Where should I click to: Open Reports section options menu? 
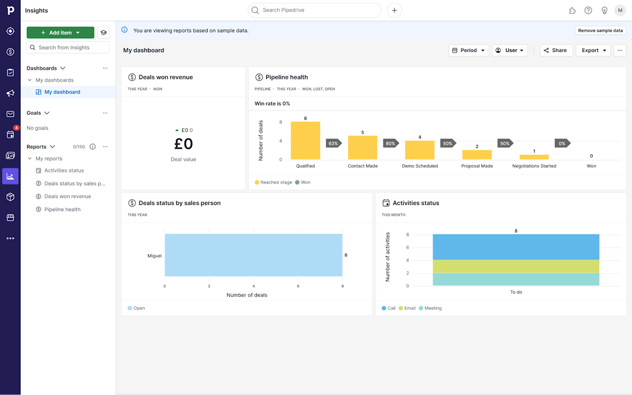click(x=105, y=147)
